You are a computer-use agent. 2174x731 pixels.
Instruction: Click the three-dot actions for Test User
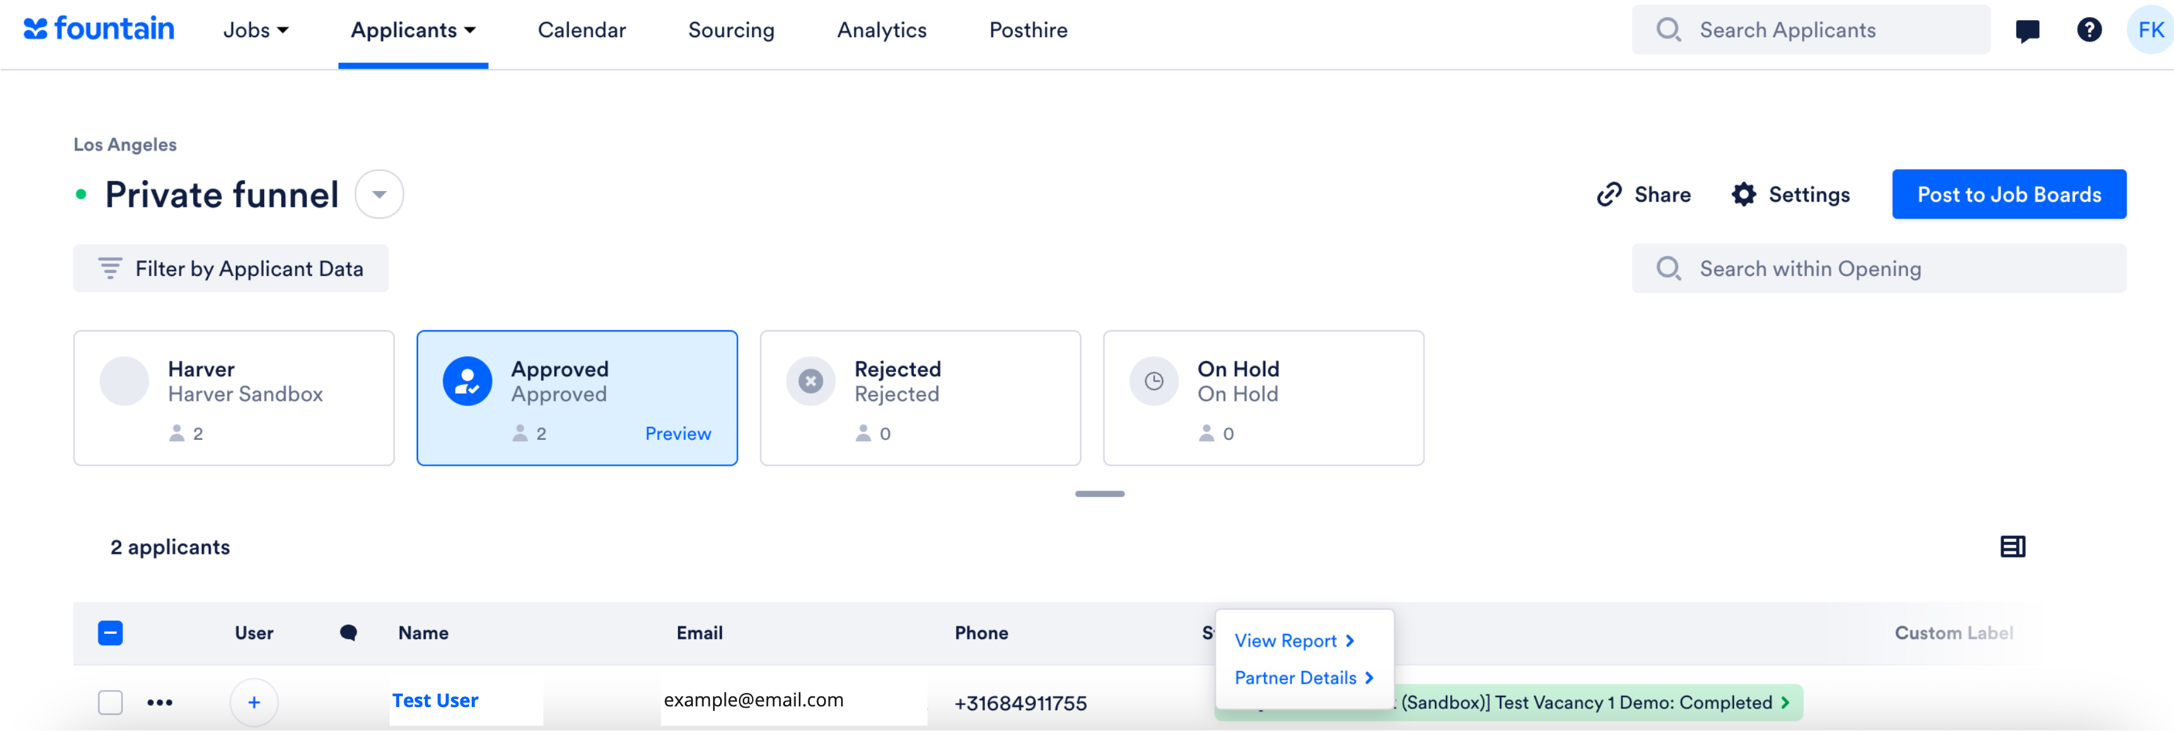[160, 703]
